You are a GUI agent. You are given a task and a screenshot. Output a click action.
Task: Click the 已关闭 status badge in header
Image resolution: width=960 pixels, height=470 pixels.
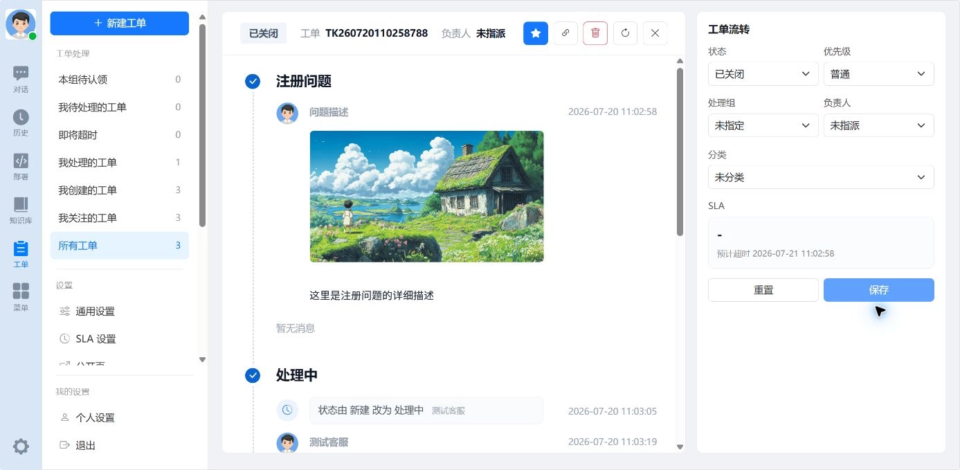click(263, 33)
